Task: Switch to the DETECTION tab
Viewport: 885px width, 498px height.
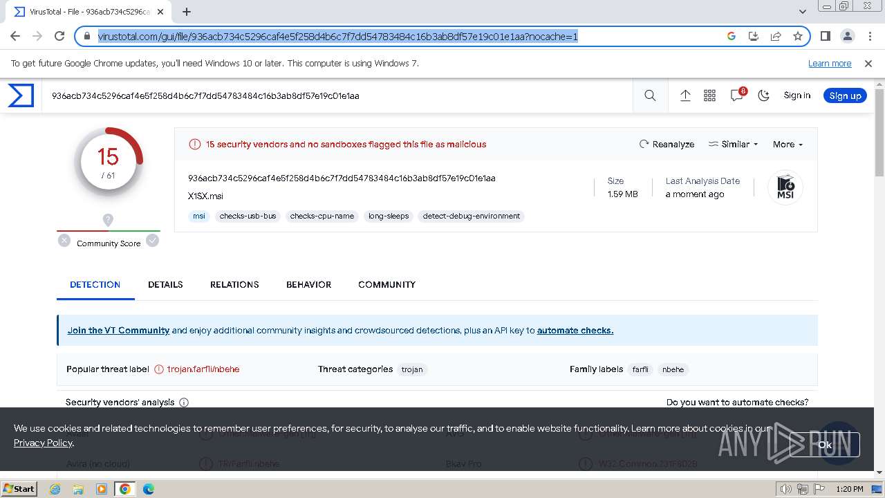Action: click(x=95, y=284)
